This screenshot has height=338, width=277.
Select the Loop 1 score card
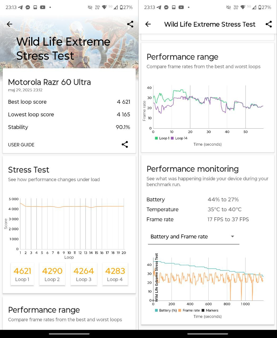click(22, 274)
